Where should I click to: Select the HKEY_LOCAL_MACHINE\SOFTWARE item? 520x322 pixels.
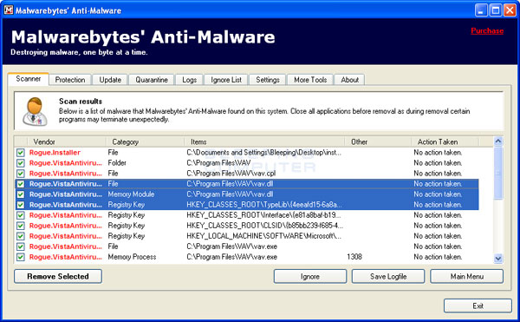264,236
